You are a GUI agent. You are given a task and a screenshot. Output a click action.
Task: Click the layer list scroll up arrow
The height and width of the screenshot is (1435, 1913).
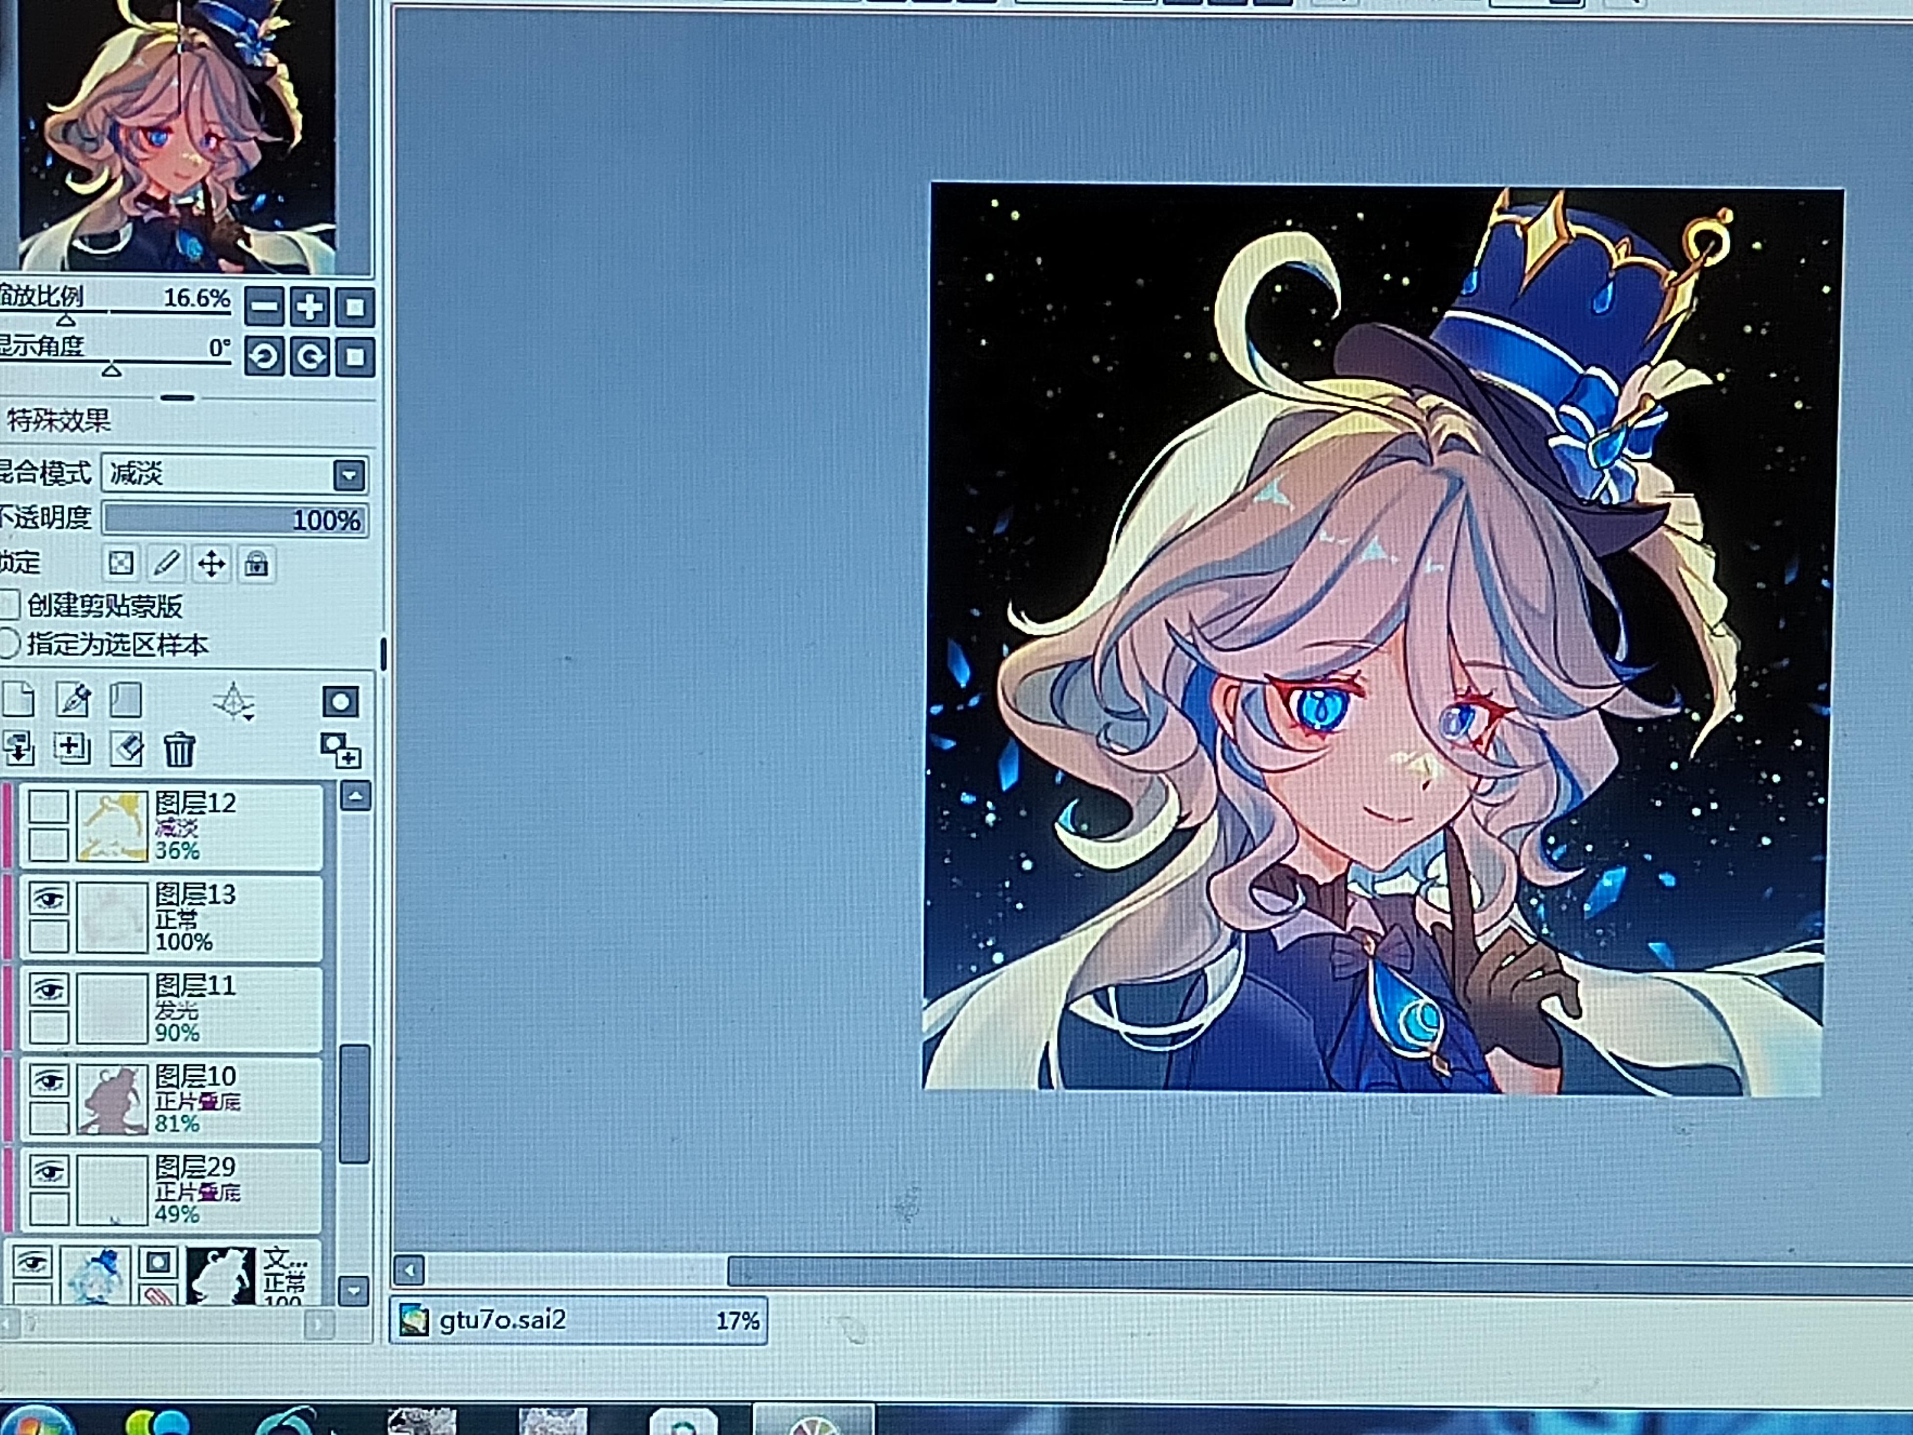355,796
